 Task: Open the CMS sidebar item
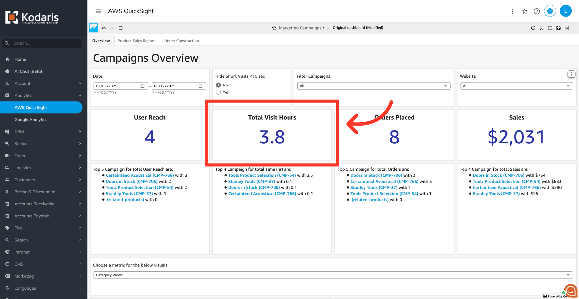(43, 264)
